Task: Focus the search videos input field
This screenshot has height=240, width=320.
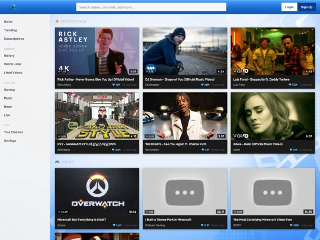Action: click(x=151, y=7)
